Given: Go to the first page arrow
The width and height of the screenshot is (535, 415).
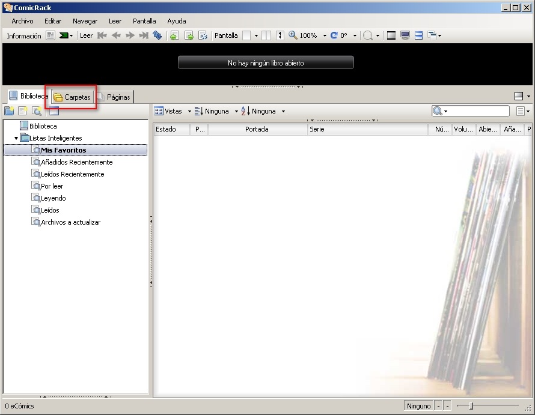Looking at the screenshot, I should 102,35.
